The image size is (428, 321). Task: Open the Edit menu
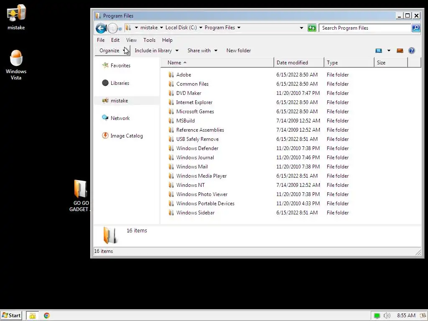[x=115, y=40]
